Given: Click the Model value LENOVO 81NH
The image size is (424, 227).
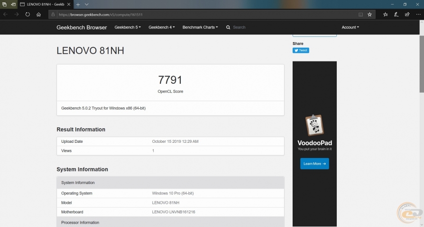Looking at the screenshot, I should click(x=166, y=203).
